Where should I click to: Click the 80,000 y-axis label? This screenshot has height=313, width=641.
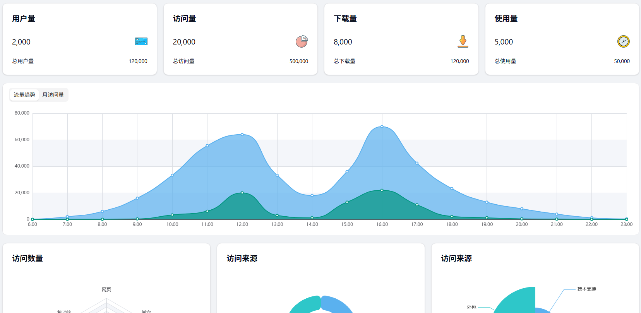point(22,113)
